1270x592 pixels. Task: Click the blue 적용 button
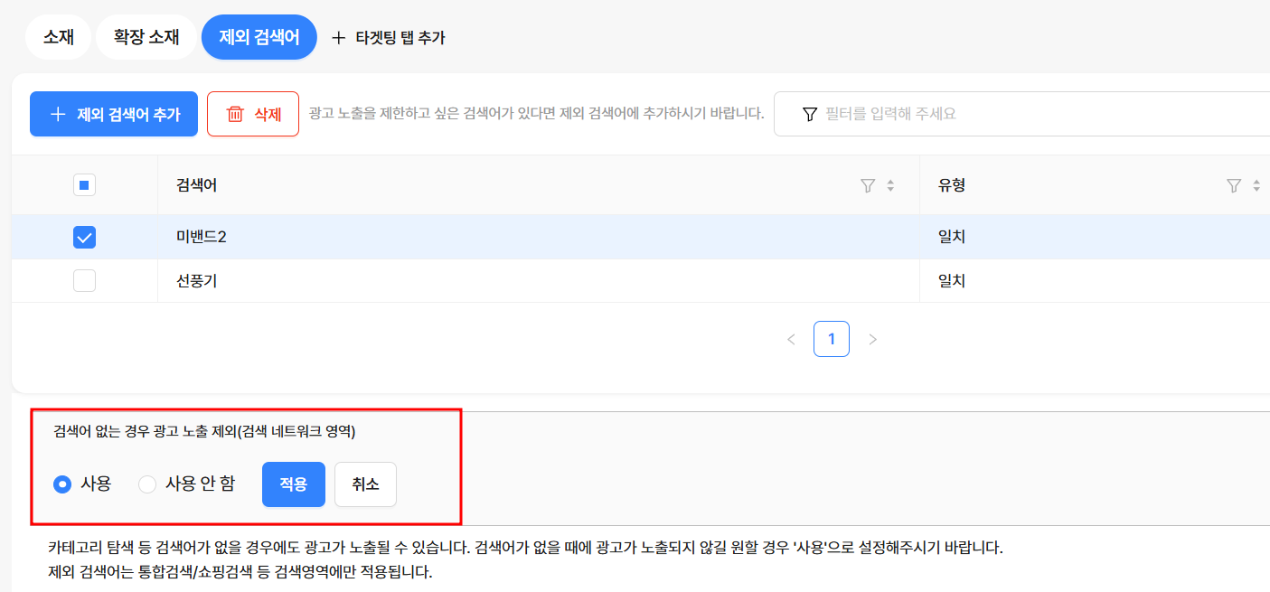click(294, 484)
